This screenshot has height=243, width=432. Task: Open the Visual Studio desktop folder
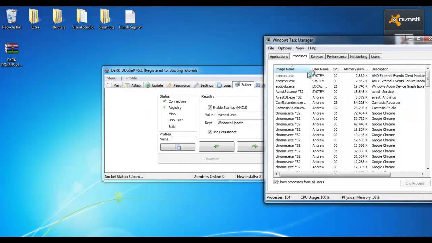[83, 19]
